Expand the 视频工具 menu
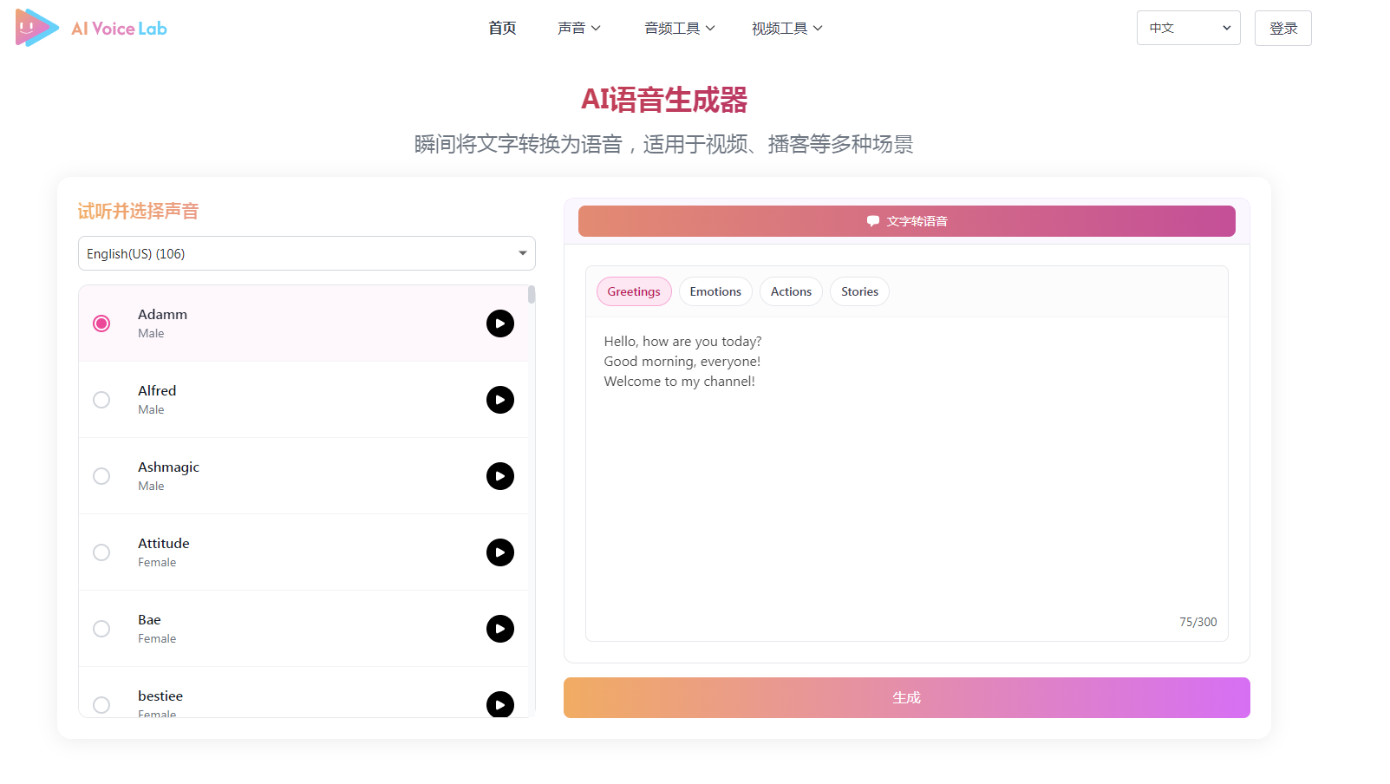This screenshot has width=1390, height=784. coord(786,28)
